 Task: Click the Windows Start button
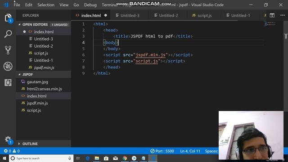4,158
